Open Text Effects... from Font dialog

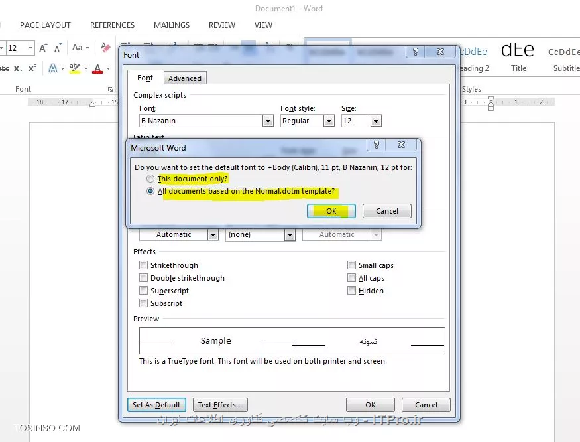(220, 405)
